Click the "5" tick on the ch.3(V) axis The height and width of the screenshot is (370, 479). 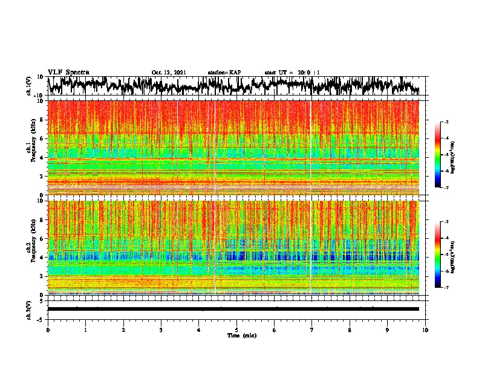[x=42, y=301]
